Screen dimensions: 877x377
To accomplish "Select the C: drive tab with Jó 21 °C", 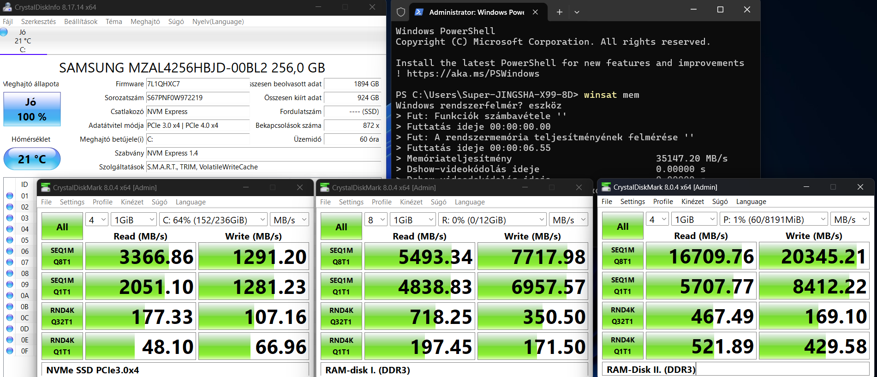I will [x=23, y=41].
